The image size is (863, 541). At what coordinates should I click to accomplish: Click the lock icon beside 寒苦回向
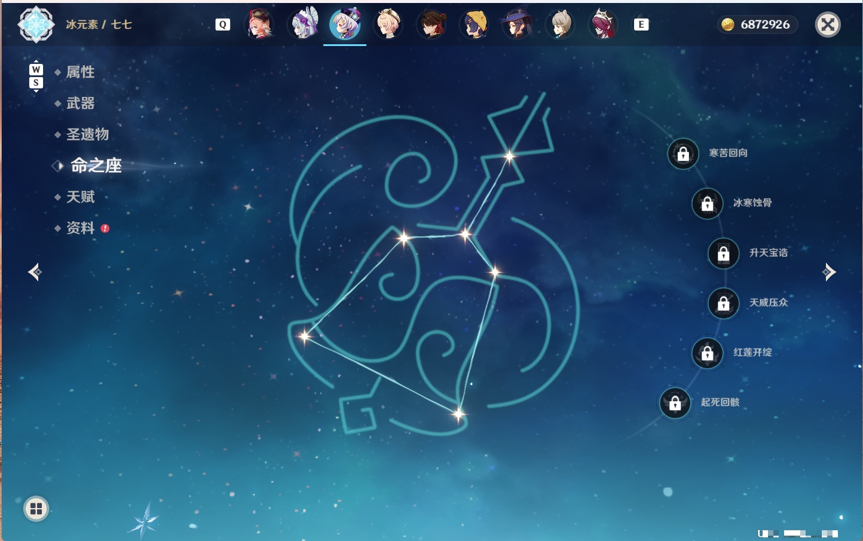(683, 154)
